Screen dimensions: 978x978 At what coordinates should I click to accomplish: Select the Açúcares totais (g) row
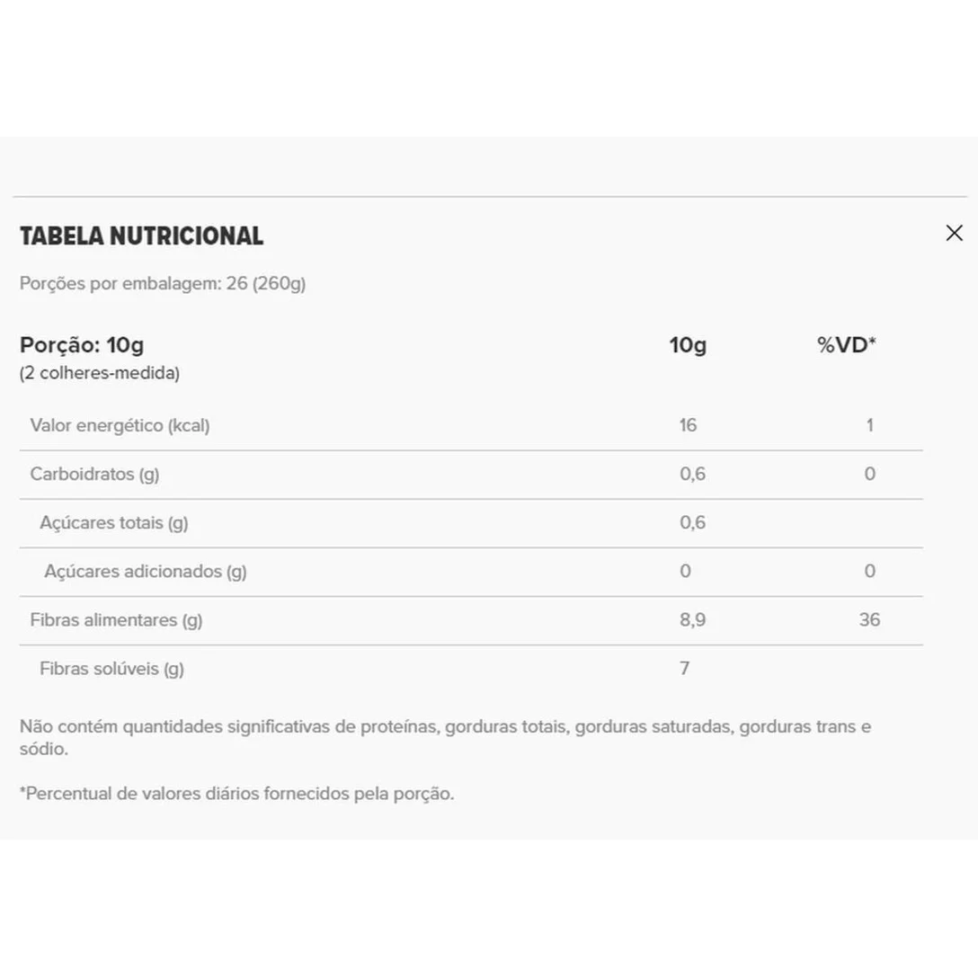(113, 523)
